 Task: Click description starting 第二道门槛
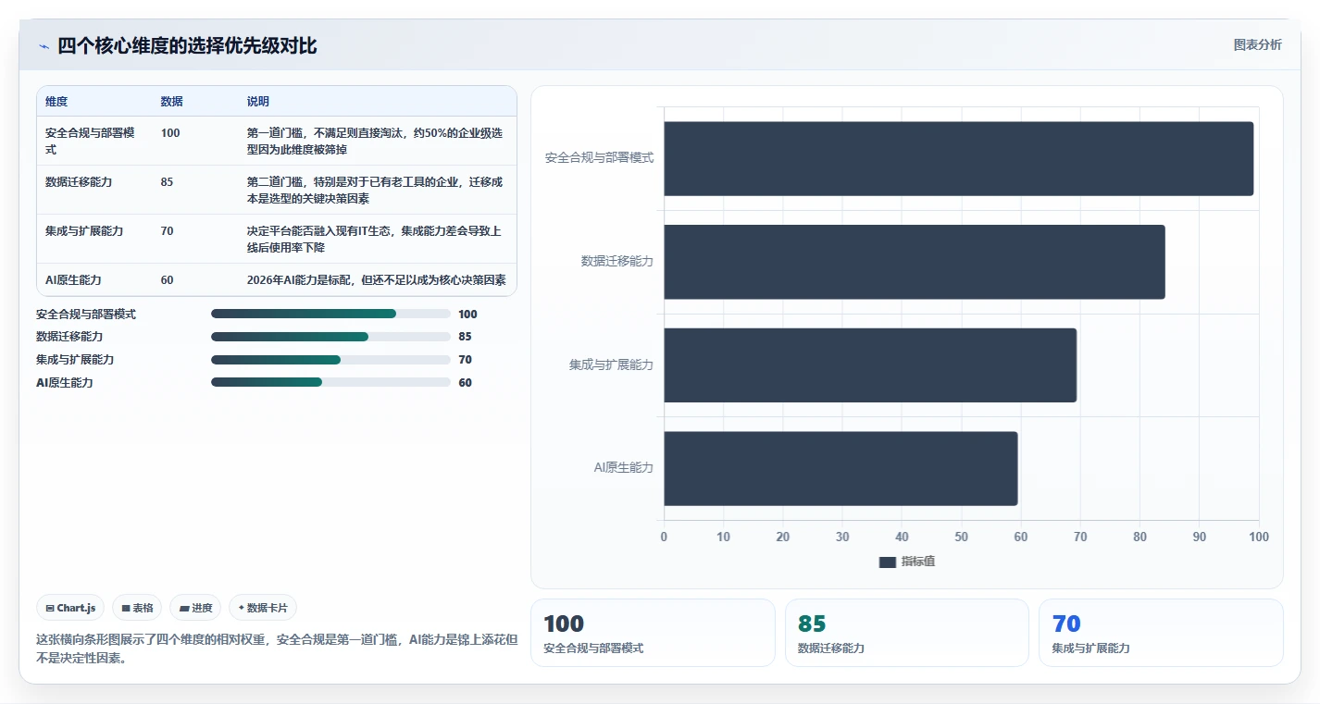375,191
